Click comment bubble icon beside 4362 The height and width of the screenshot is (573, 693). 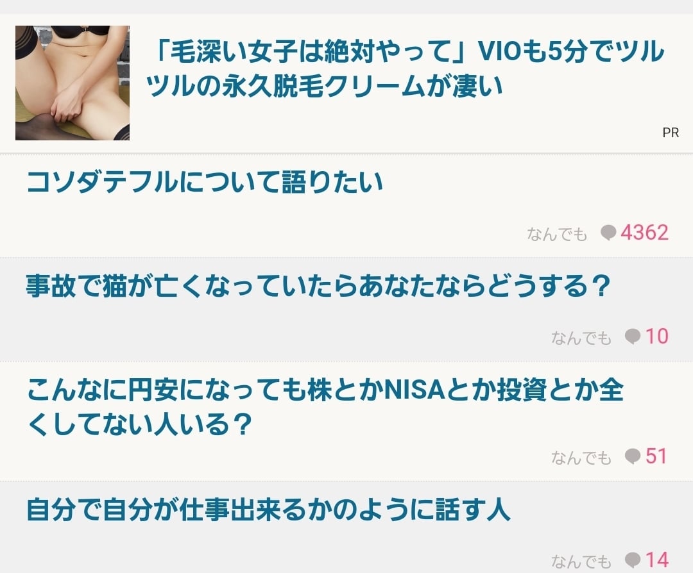click(608, 233)
